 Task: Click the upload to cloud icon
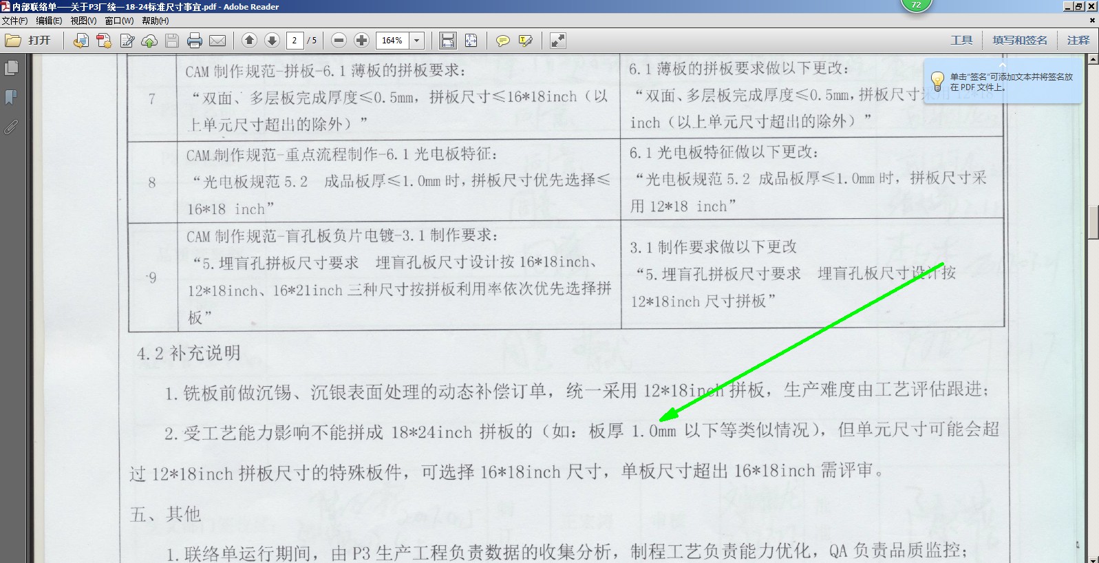(149, 41)
